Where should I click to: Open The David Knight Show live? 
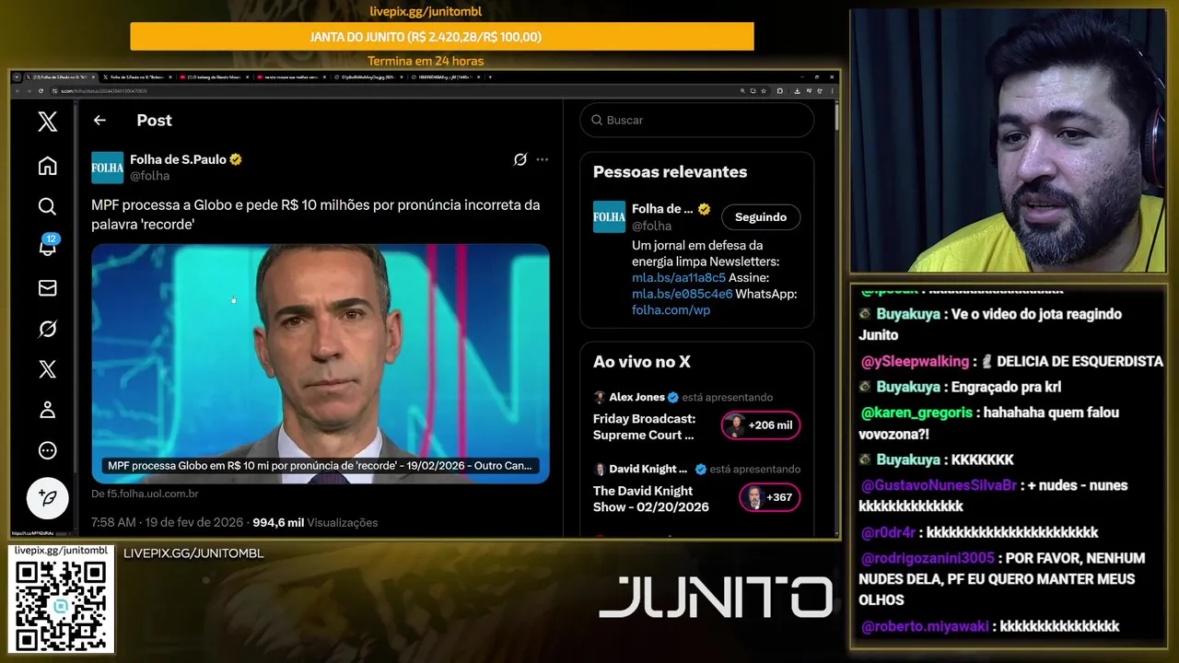click(651, 498)
